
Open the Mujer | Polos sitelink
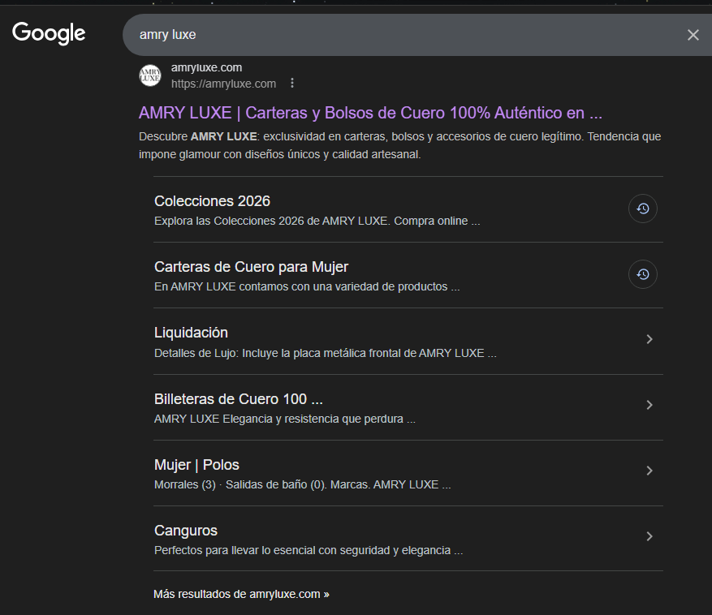click(196, 464)
